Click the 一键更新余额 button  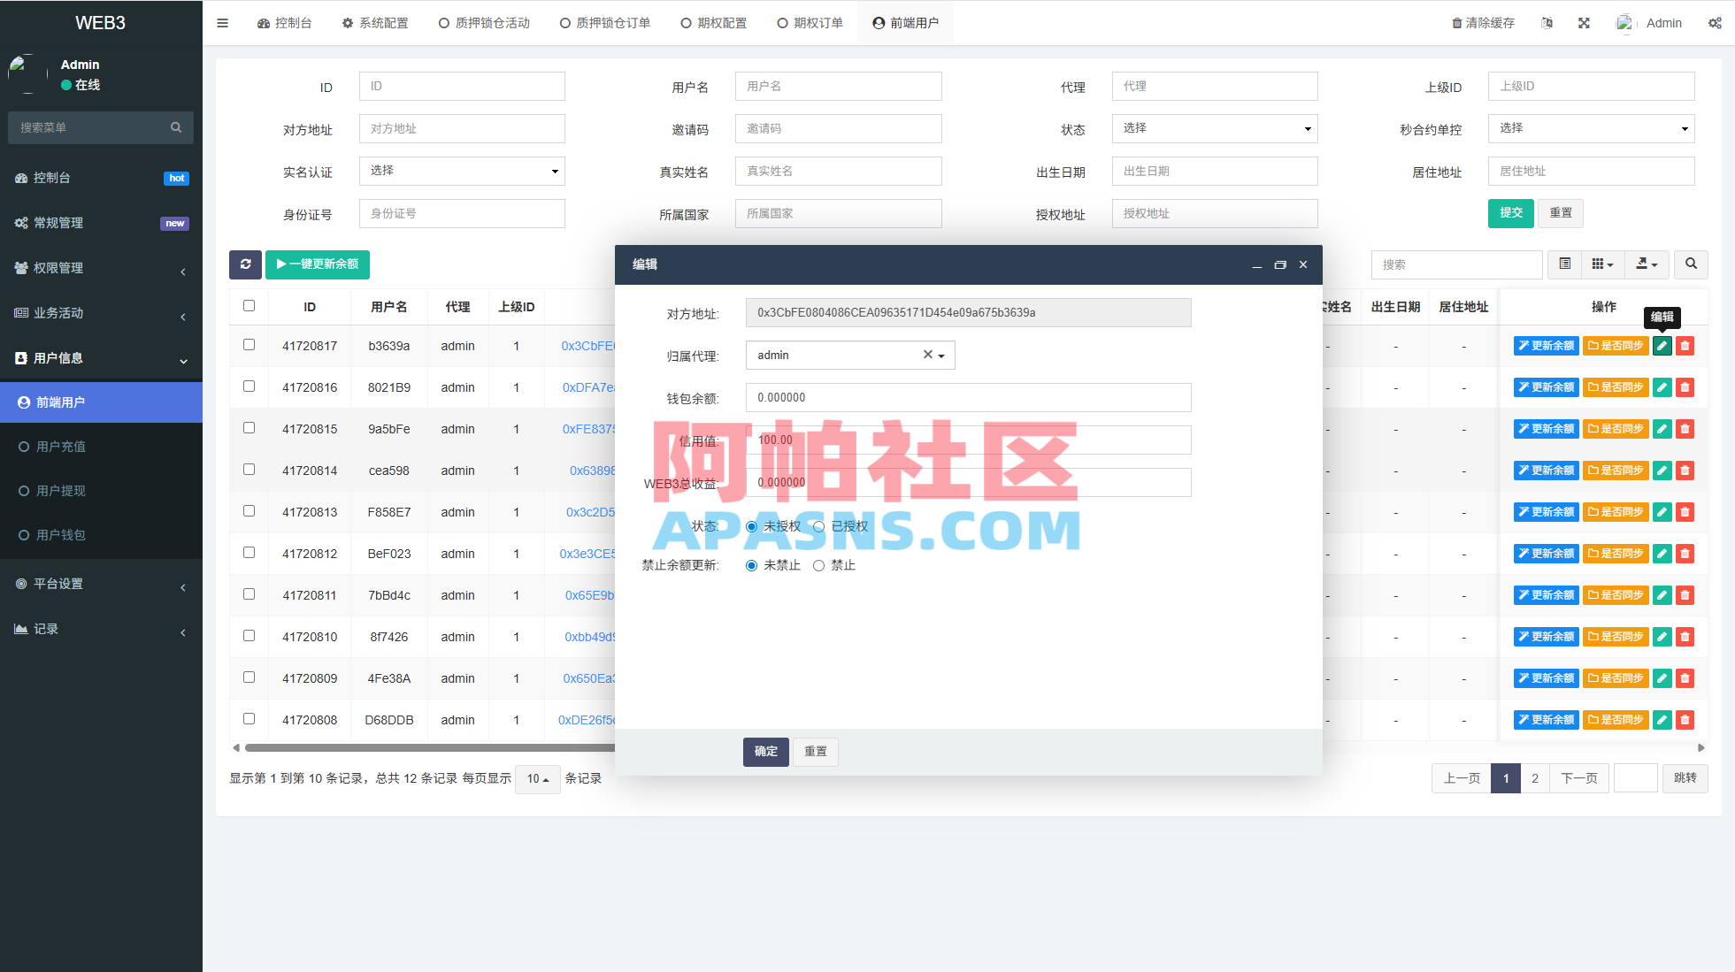pyautogui.click(x=318, y=264)
